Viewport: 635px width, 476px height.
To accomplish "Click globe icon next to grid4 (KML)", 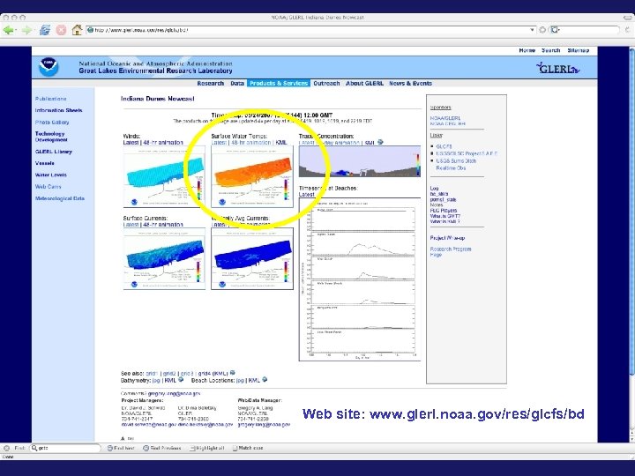I will [233, 373].
